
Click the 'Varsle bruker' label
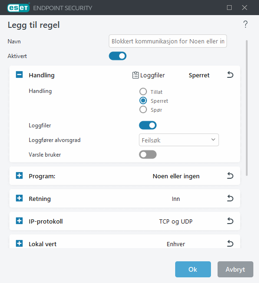[45, 155]
